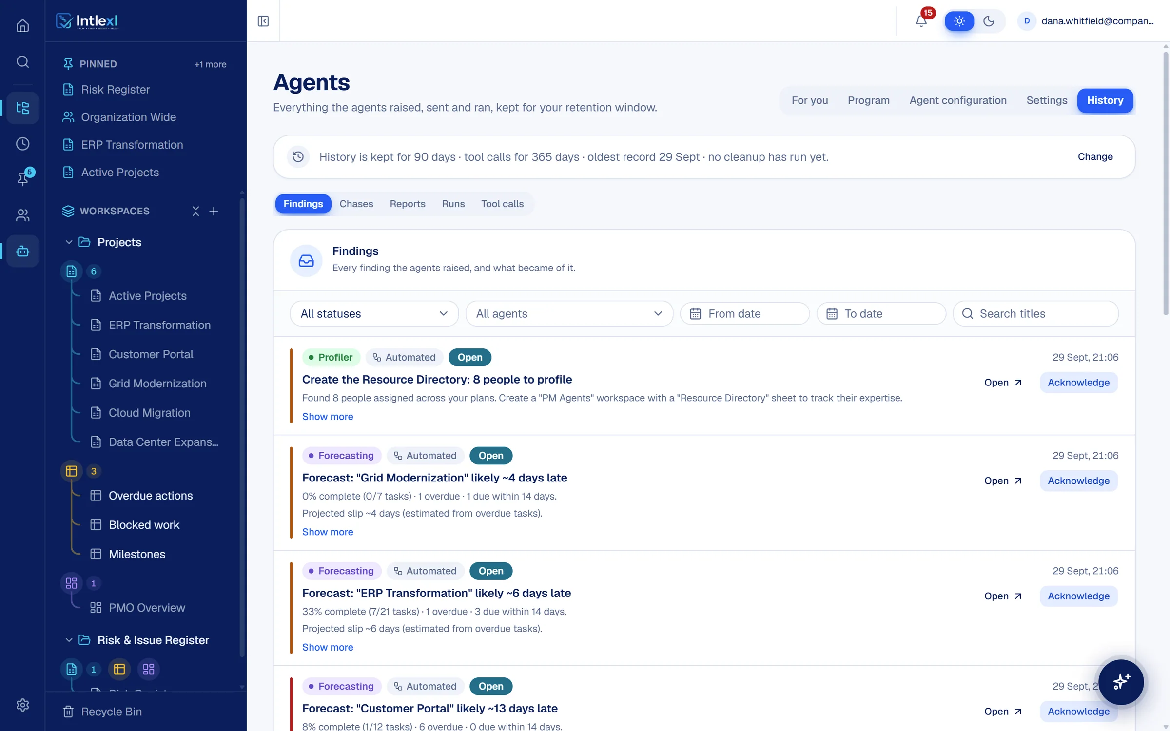1170x731 pixels.
Task: Go to the For you tab
Action: (x=810, y=100)
